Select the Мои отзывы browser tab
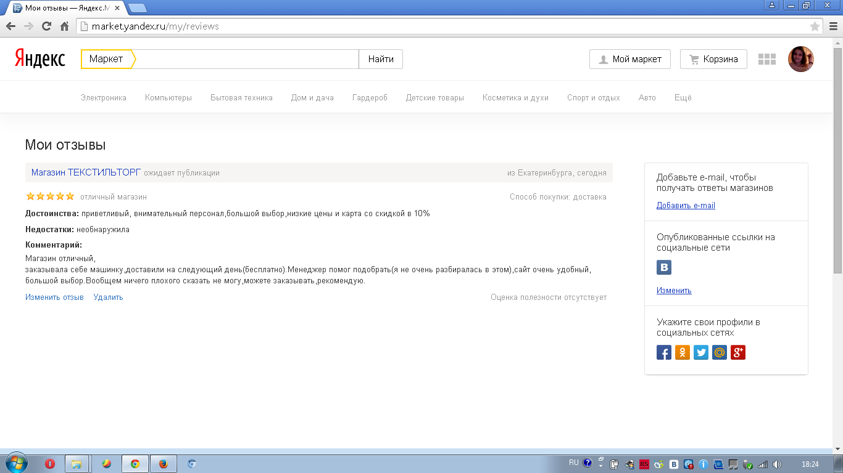Screen dimensions: 843x473 pyautogui.click(x=66, y=8)
